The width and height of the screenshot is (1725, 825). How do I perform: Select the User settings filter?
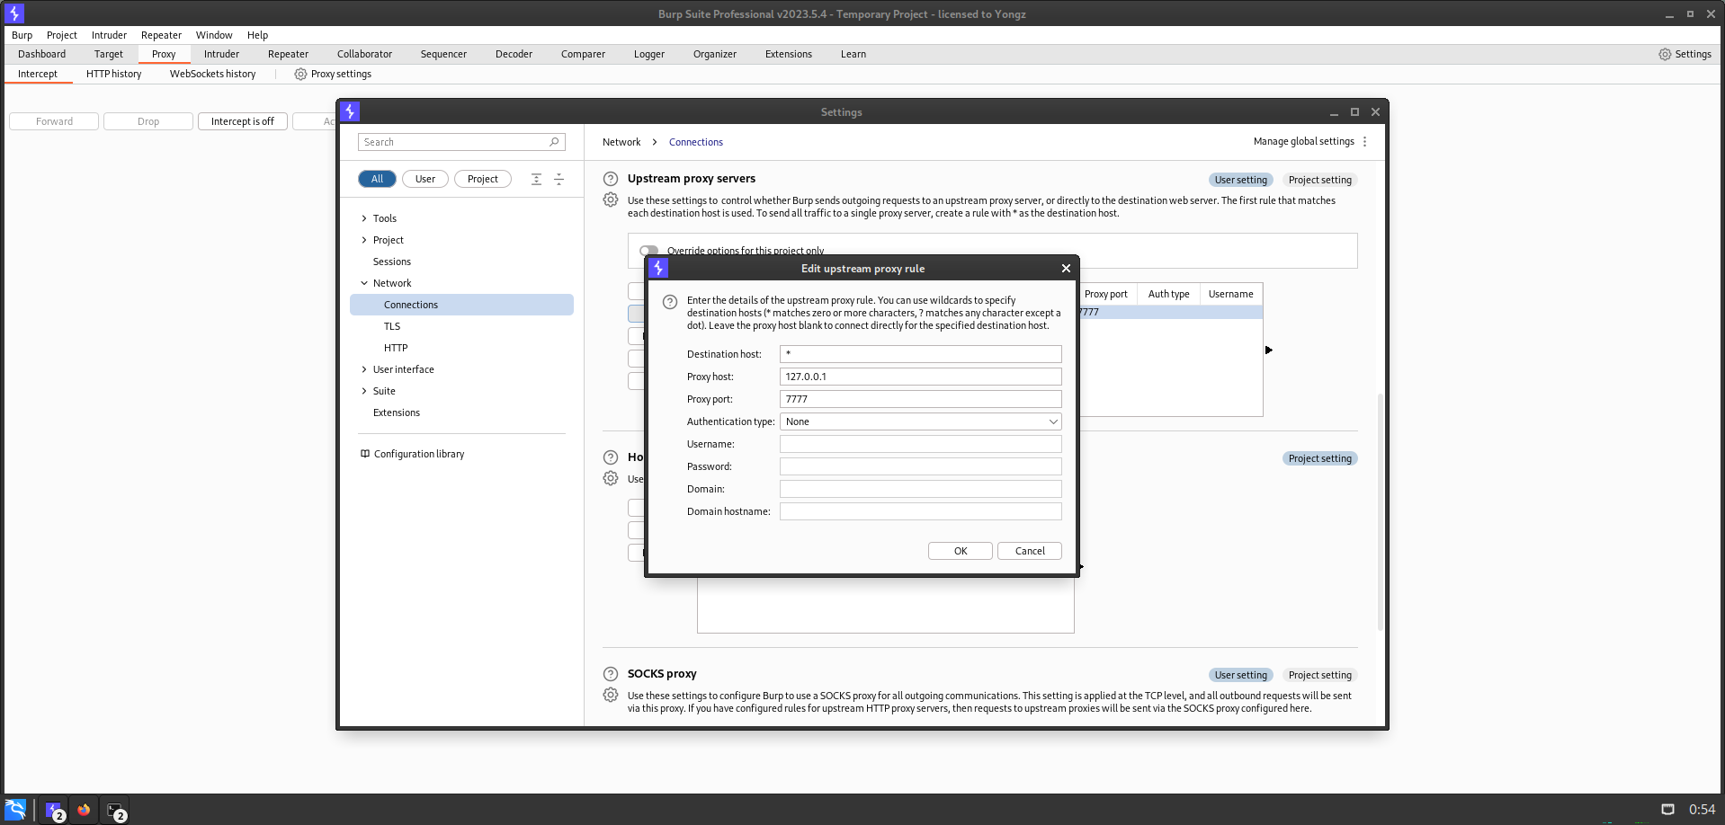point(425,179)
